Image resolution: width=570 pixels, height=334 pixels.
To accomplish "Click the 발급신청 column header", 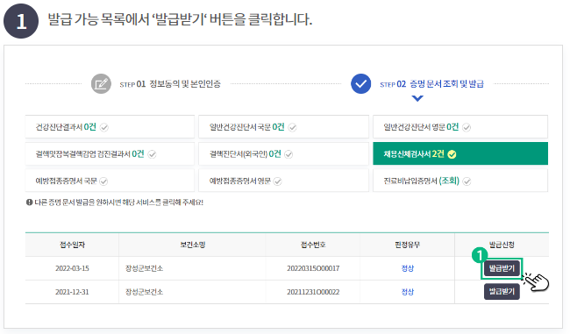I will click(x=502, y=245).
